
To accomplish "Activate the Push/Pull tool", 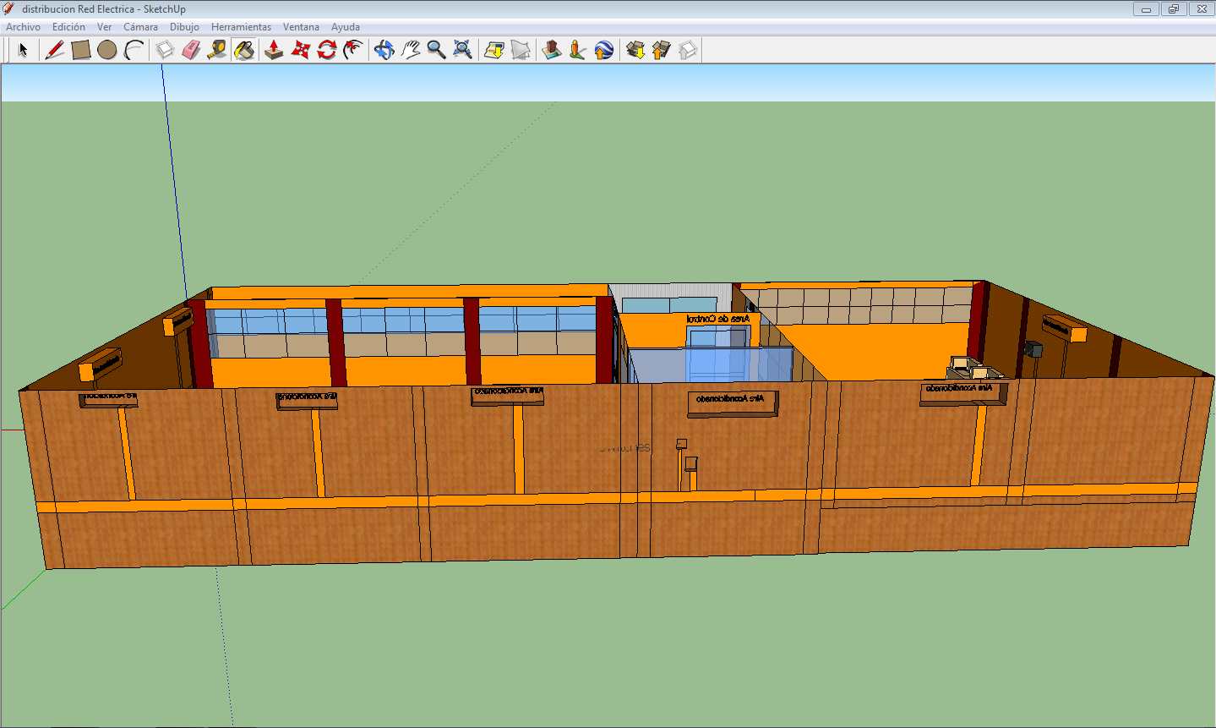I will [x=272, y=49].
